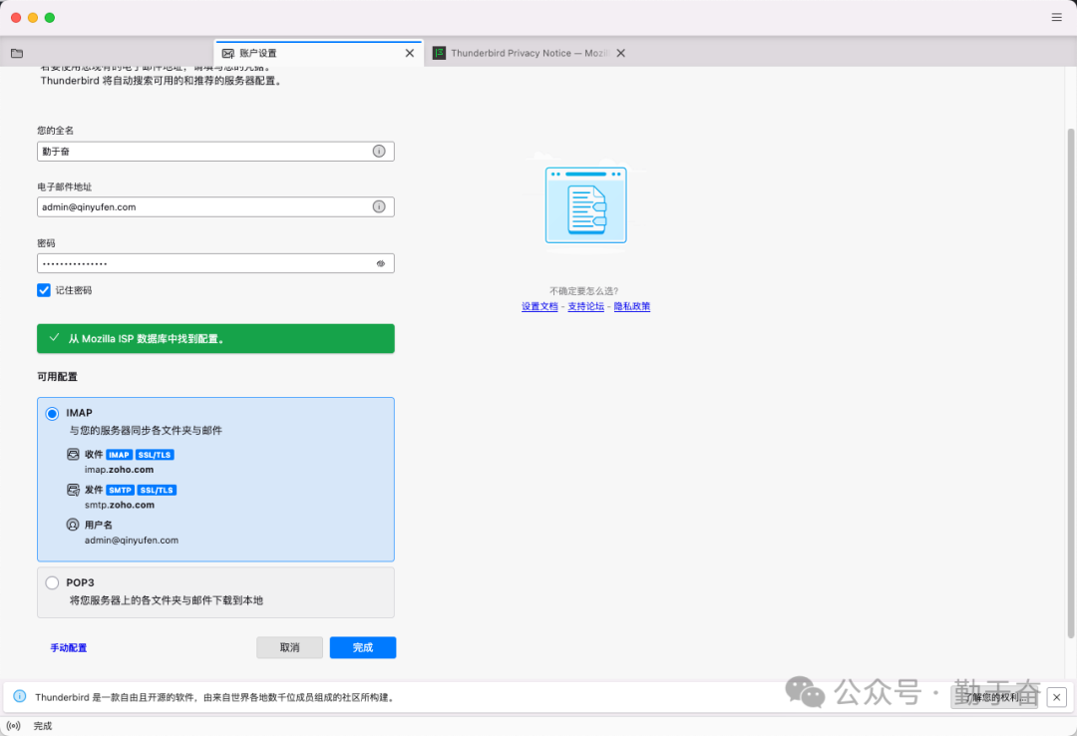Select the POP3 radio button

coord(52,582)
